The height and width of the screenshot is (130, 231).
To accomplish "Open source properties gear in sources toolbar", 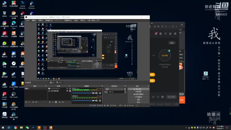I will [x=56, y=102].
